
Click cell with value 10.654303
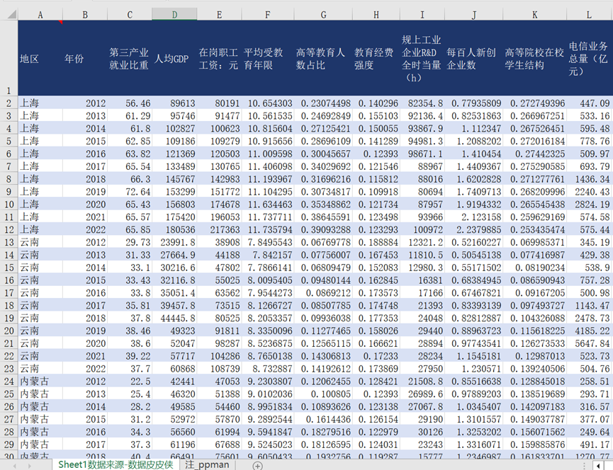pyautogui.click(x=267, y=103)
